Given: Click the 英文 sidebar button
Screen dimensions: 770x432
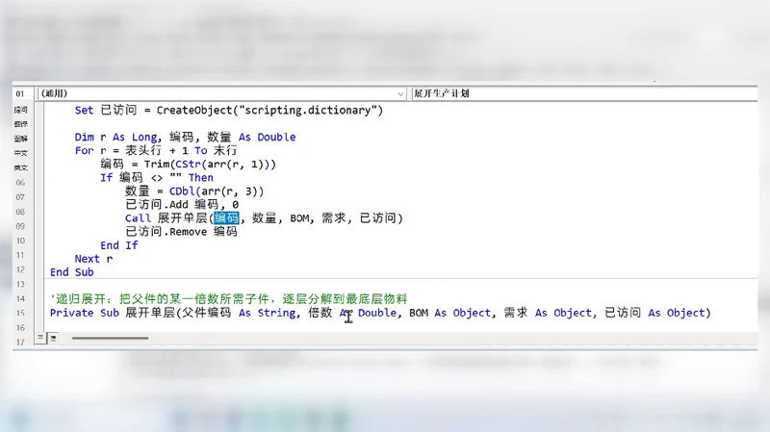Looking at the screenshot, I should click(20, 167).
